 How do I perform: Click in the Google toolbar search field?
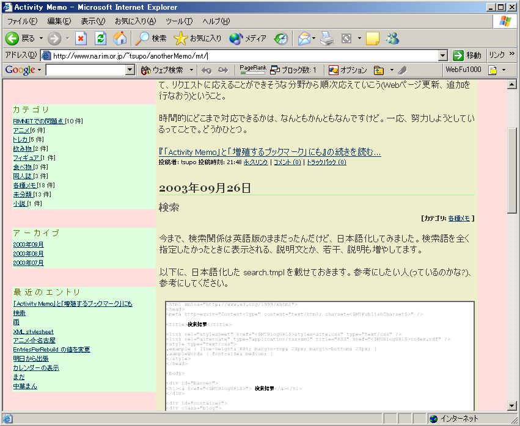pyautogui.click(x=85, y=70)
